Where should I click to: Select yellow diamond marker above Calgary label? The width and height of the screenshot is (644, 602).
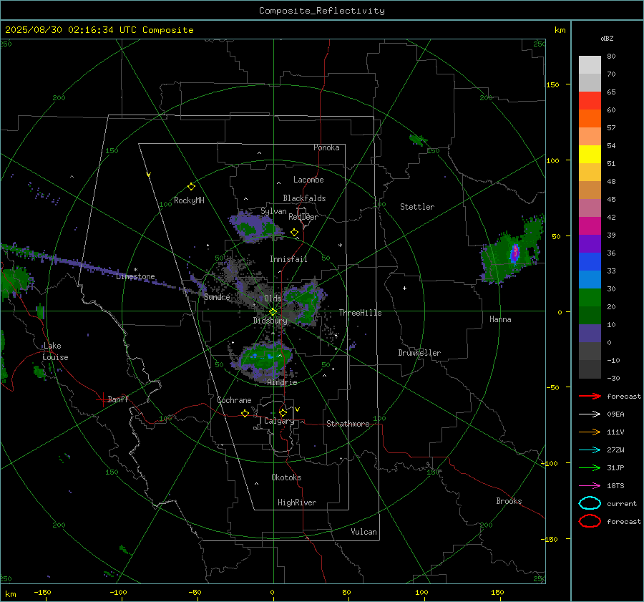[283, 412]
